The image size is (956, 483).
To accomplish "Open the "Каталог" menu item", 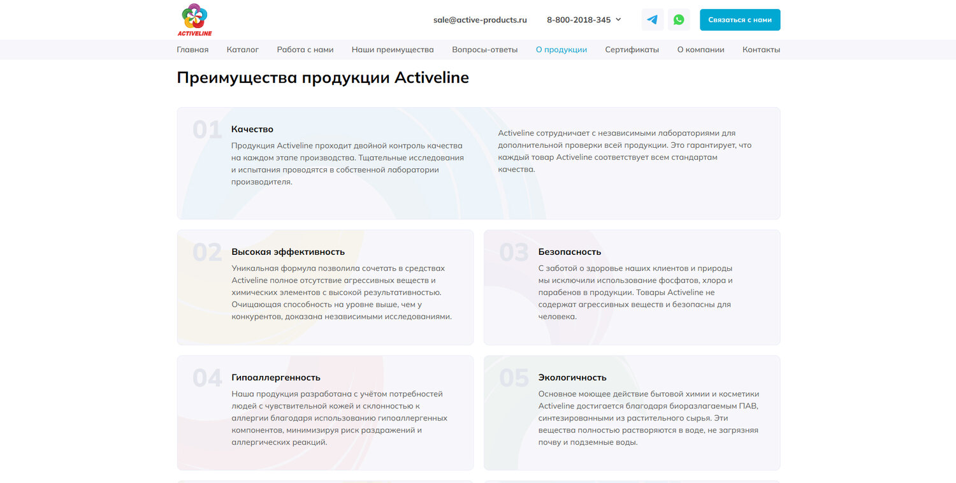I will 243,50.
